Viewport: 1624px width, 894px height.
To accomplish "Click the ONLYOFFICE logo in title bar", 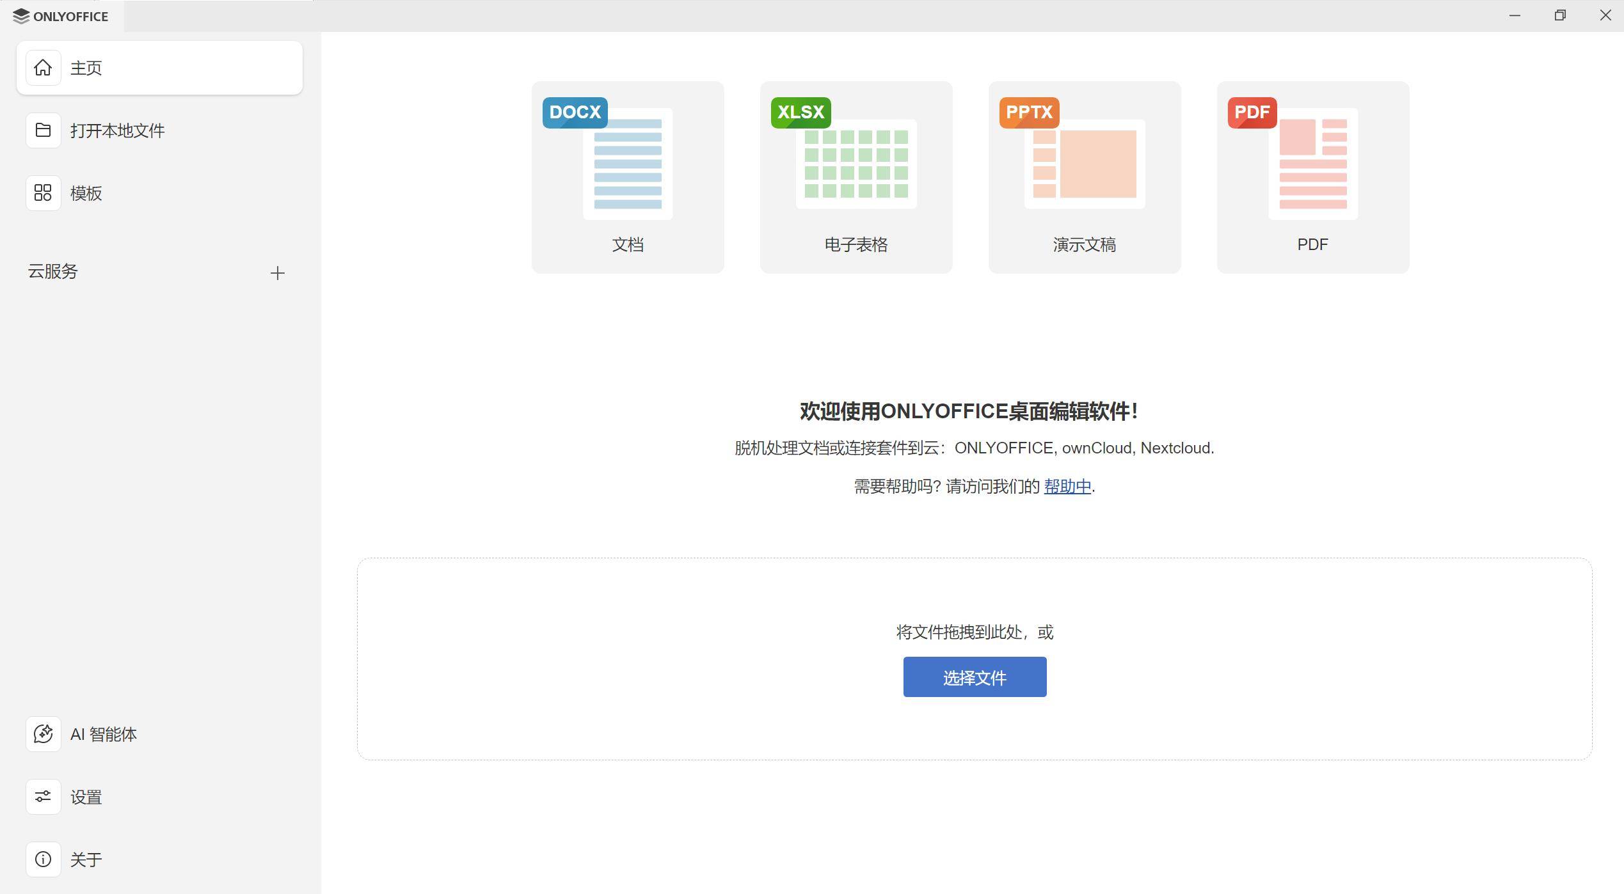I will tap(61, 16).
